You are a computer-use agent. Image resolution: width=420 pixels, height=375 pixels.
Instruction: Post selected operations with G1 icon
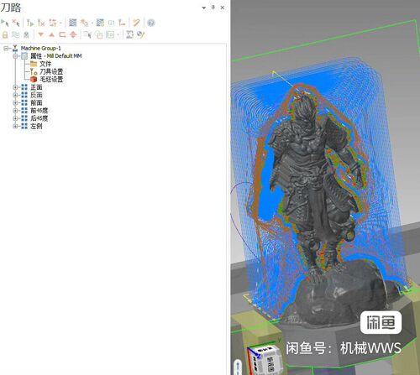coord(112,23)
